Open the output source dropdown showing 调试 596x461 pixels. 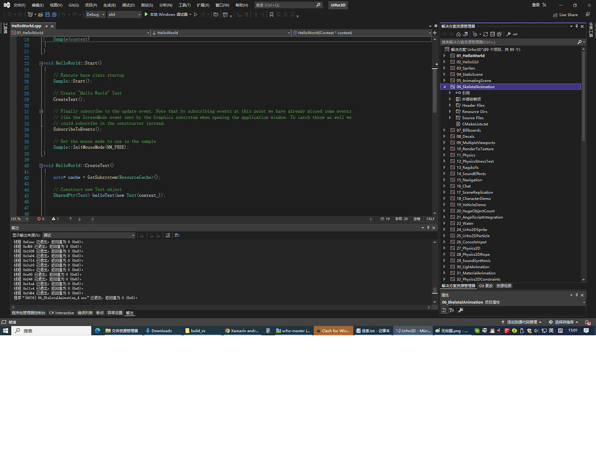pyautogui.click(x=89, y=235)
